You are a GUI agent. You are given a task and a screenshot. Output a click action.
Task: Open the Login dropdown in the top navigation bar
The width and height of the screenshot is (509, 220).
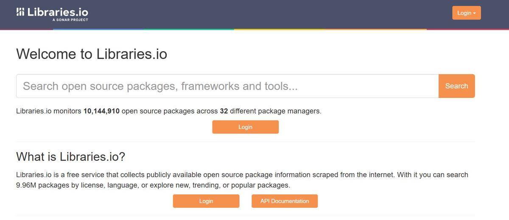(x=466, y=13)
